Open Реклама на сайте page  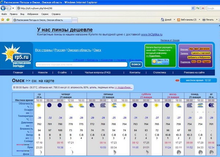(194, 72)
